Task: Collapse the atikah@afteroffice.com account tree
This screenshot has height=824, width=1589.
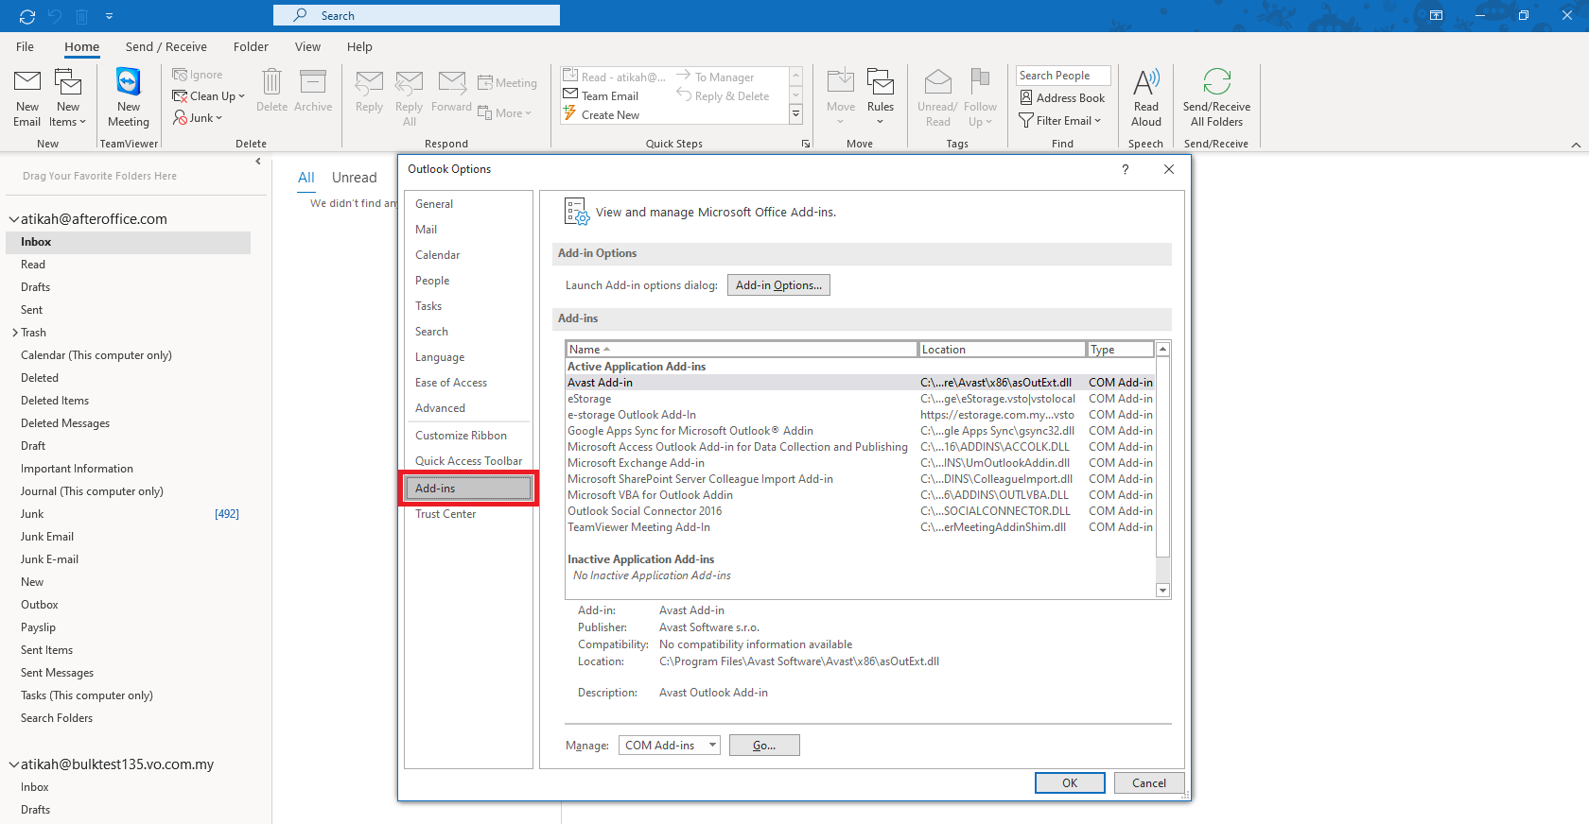Action: pos(14,219)
